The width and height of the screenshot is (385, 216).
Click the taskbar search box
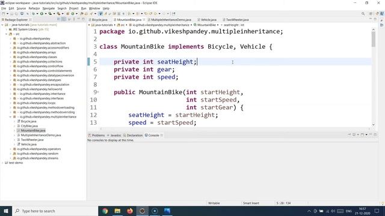[x=55, y=211]
